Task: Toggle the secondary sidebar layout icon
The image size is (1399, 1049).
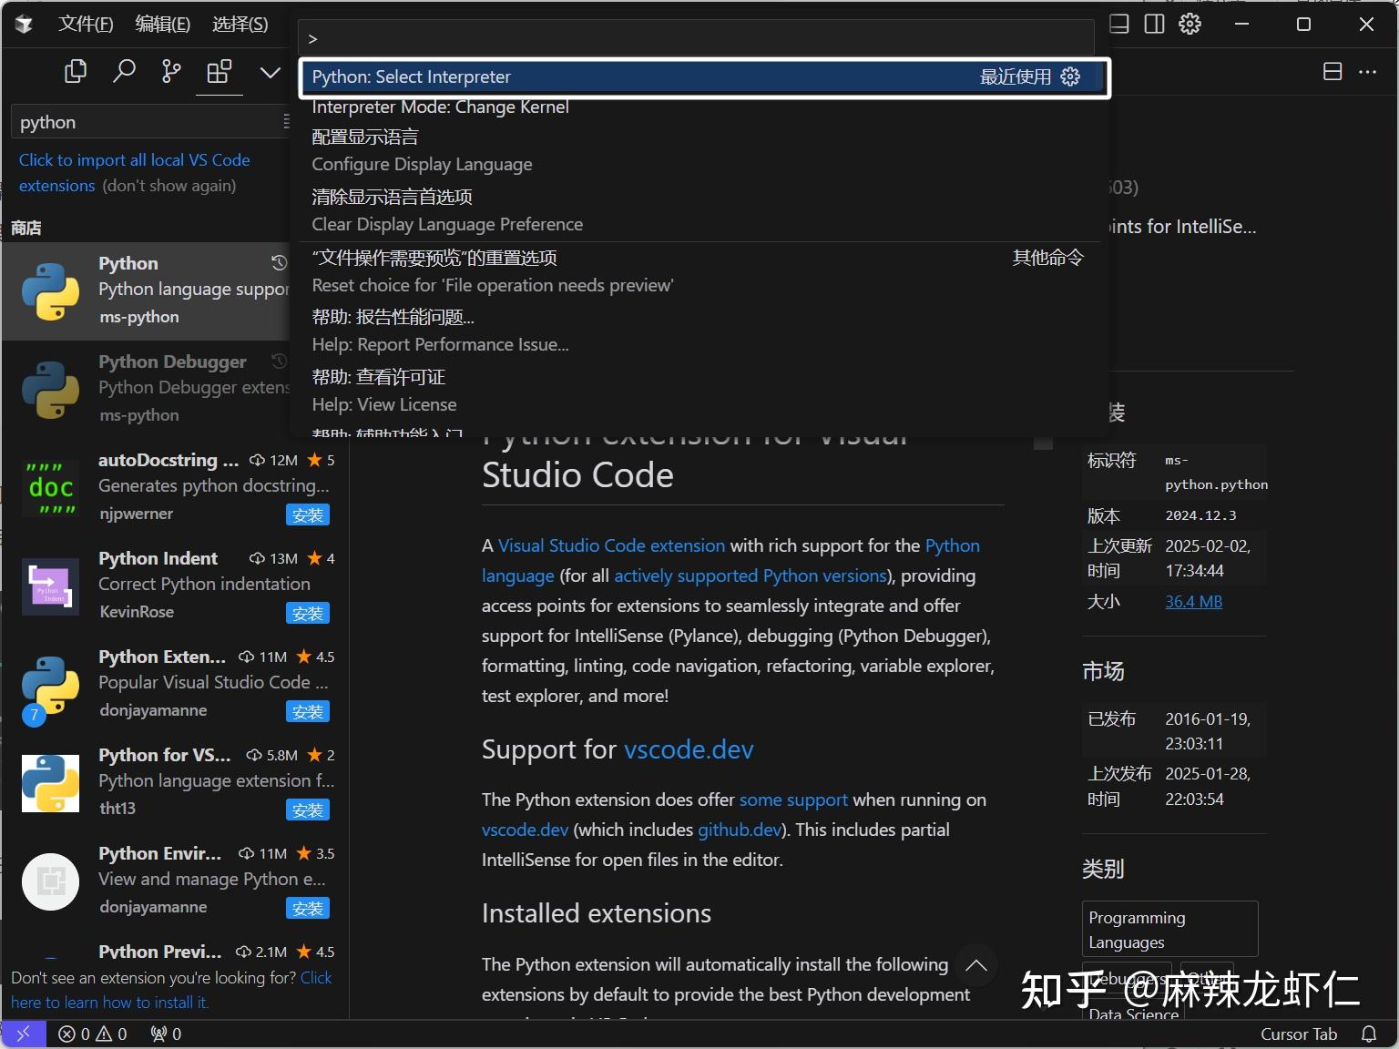Action: (x=1154, y=24)
